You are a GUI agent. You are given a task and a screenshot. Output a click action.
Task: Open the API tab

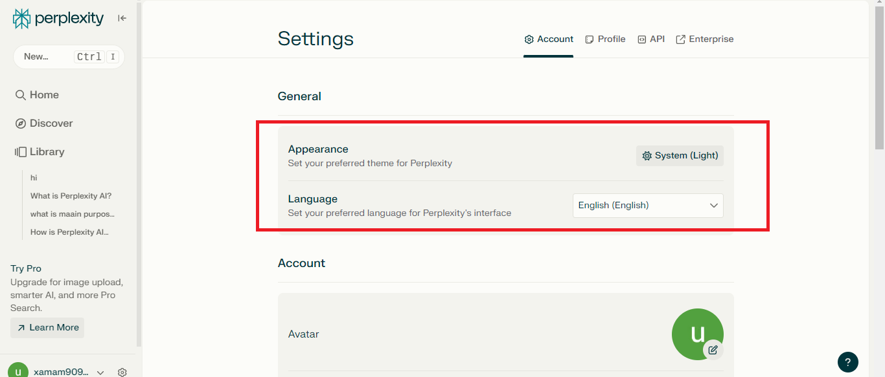pos(650,39)
